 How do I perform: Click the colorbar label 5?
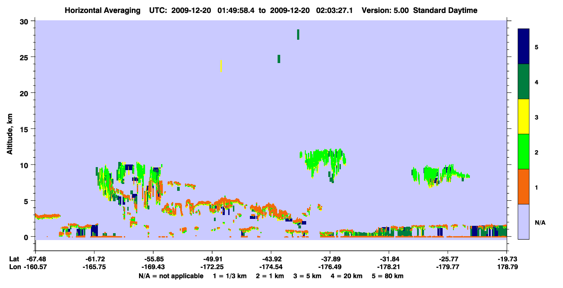pos(537,47)
